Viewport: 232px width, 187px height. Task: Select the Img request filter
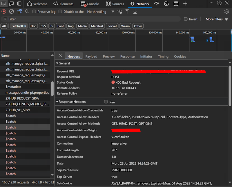pos(71,26)
